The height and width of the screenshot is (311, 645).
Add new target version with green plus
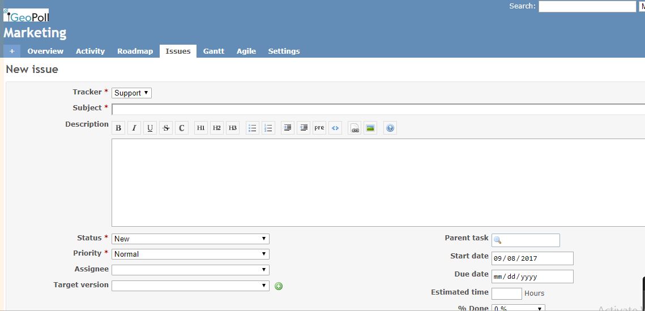[279, 286]
